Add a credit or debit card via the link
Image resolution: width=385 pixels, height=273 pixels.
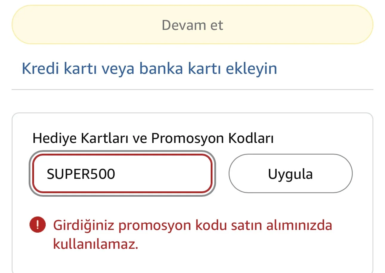pos(149,68)
